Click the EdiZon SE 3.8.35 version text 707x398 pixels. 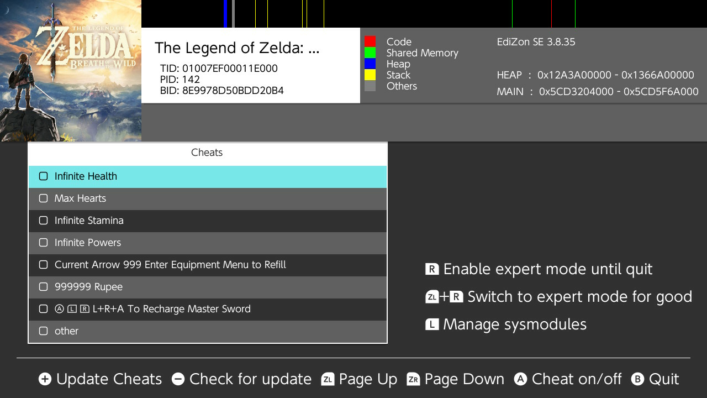536,42
